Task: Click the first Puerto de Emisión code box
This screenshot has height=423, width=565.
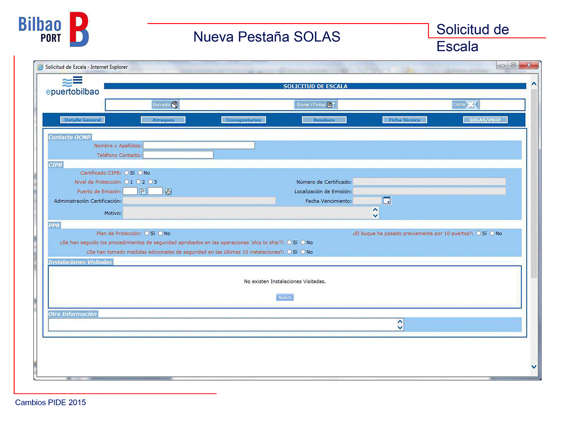Action: coord(130,191)
